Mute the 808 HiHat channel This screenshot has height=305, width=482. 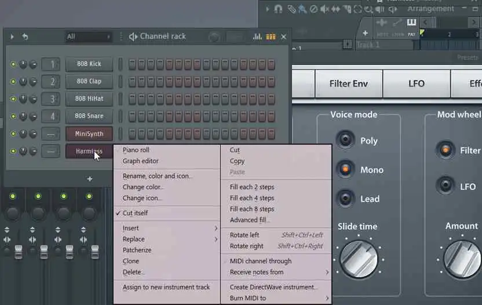coord(13,98)
